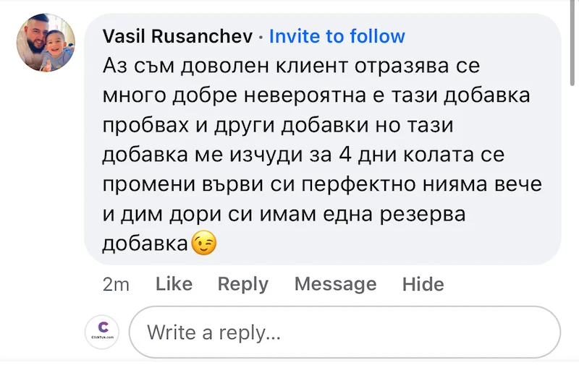Click the ClickTuk page avatar icon
Screen dimensions: 579x365
(102, 332)
